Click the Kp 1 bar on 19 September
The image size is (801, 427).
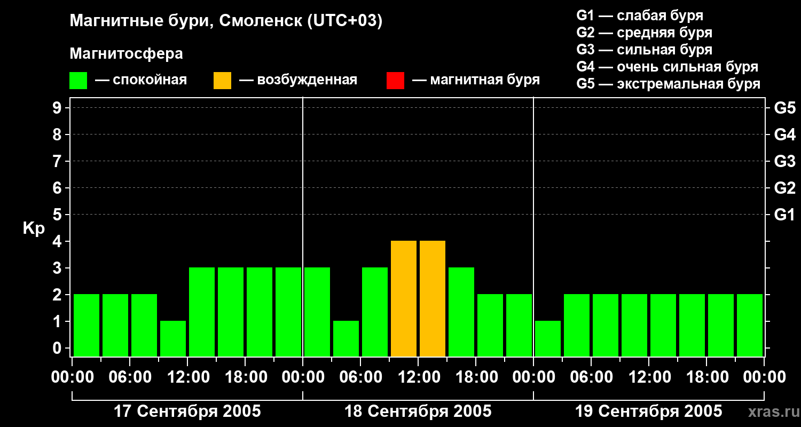(548, 339)
